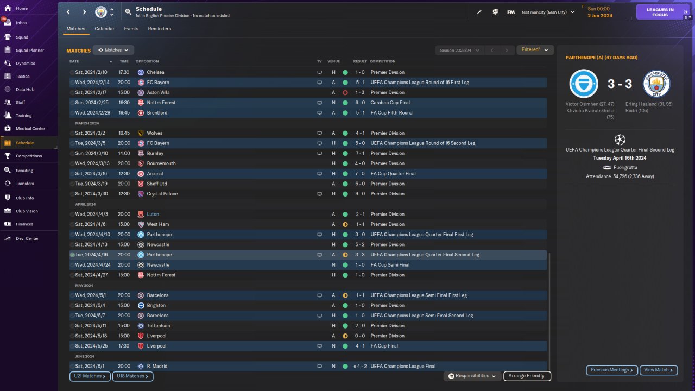Open the Competitions trophy icon
695x391 pixels.
point(8,156)
